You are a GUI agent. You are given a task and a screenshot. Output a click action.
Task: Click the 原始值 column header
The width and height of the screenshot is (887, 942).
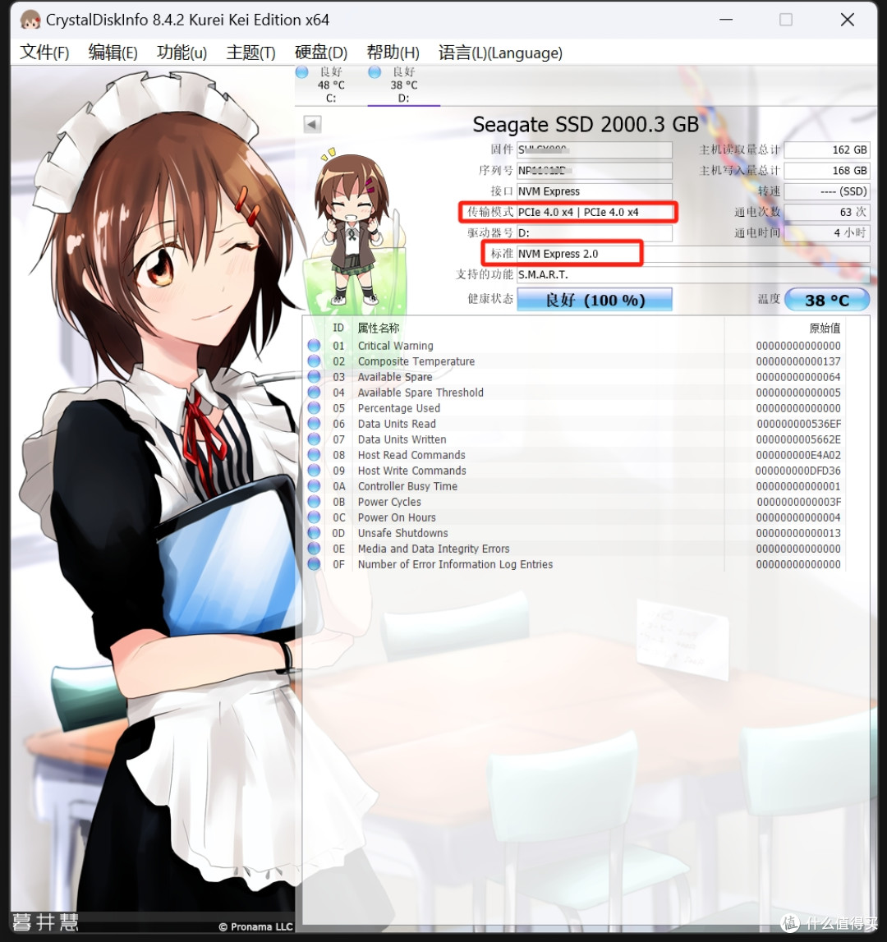coord(825,328)
